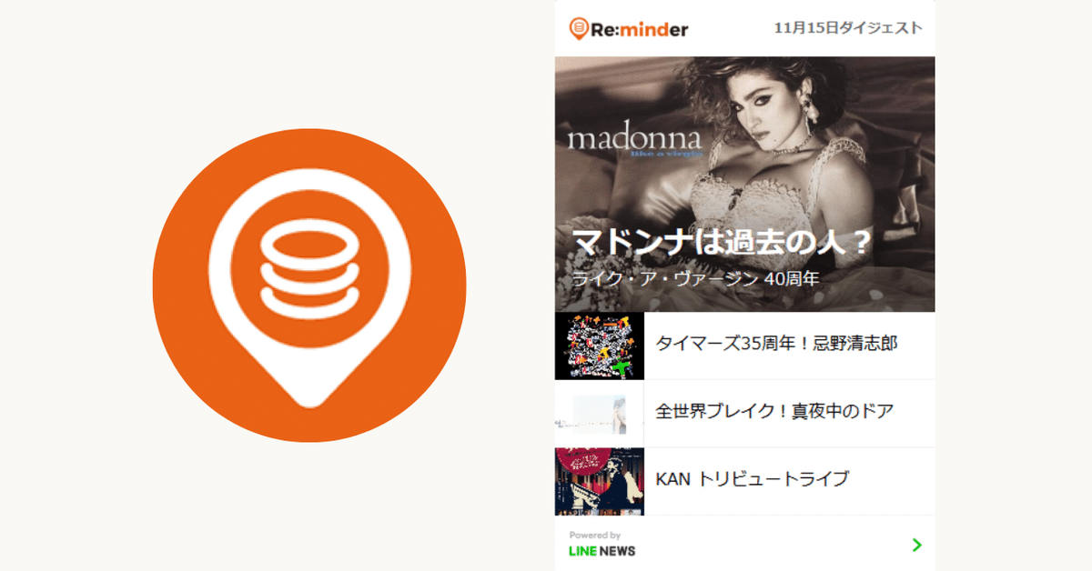
Task: Click the Re:minder header bar area
Action: pyautogui.click(x=744, y=28)
